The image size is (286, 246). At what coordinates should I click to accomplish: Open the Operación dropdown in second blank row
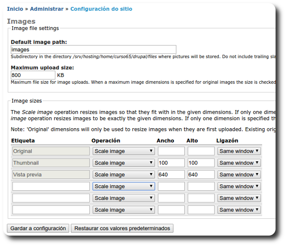[123, 198]
